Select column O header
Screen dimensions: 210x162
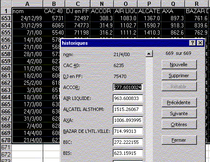coord(126,4)
